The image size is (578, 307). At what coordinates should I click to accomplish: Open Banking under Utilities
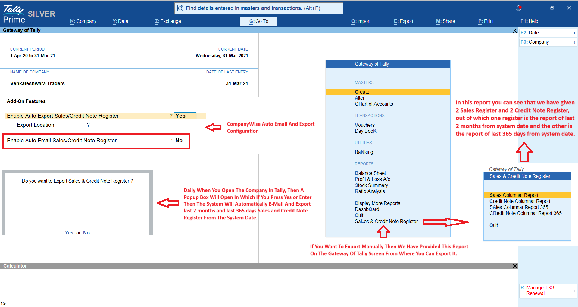(364, 152)
